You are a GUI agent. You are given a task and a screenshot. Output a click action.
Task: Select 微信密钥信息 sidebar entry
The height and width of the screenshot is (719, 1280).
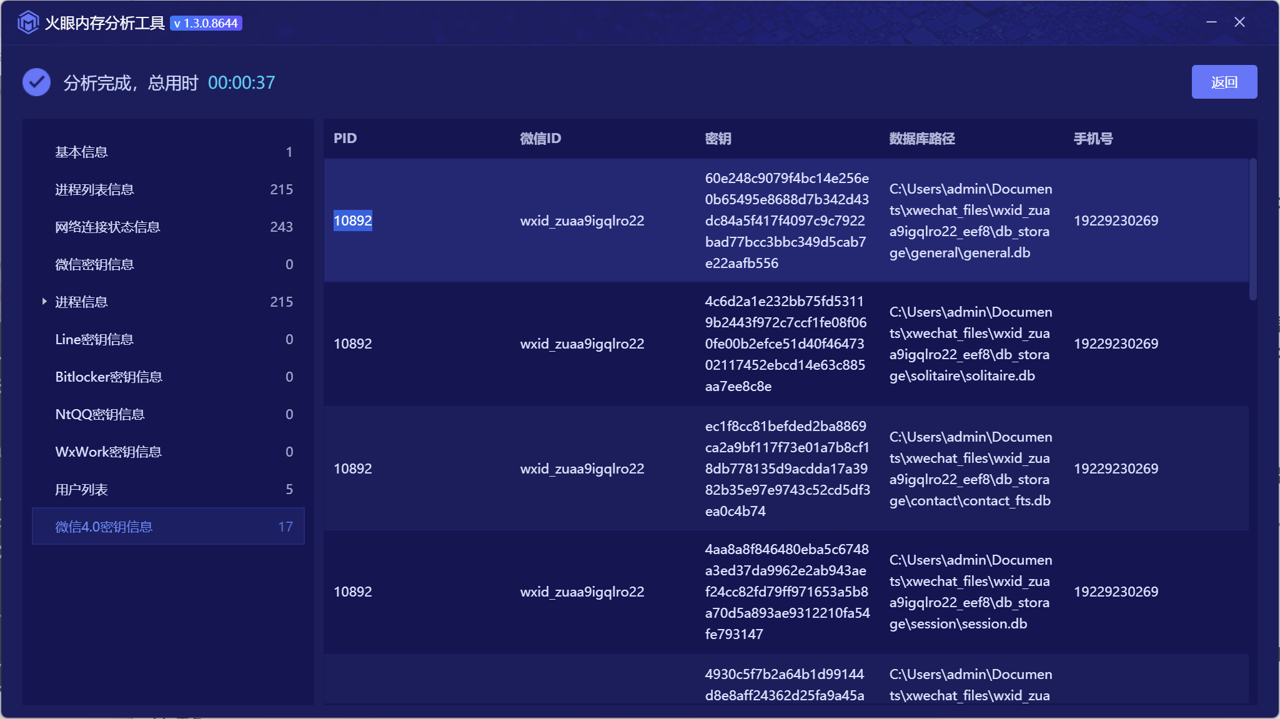[x=94, y=265]
